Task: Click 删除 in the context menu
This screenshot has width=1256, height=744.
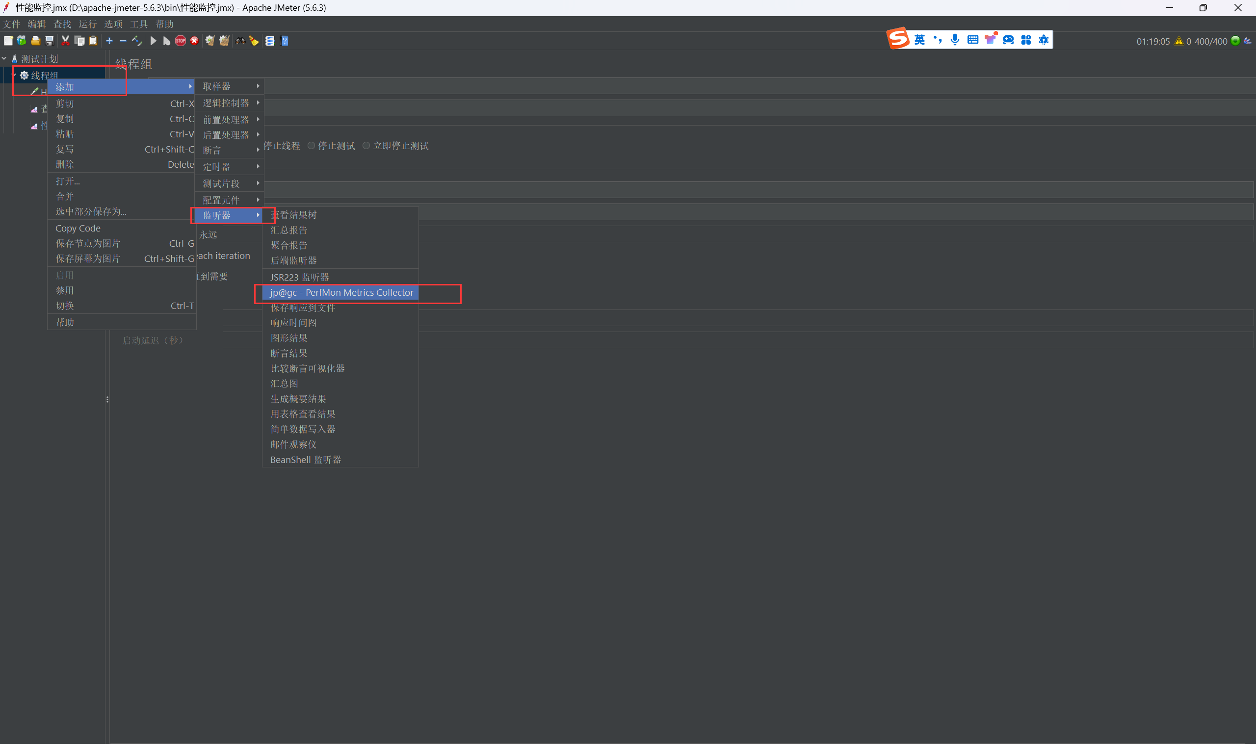Action: 65,164
